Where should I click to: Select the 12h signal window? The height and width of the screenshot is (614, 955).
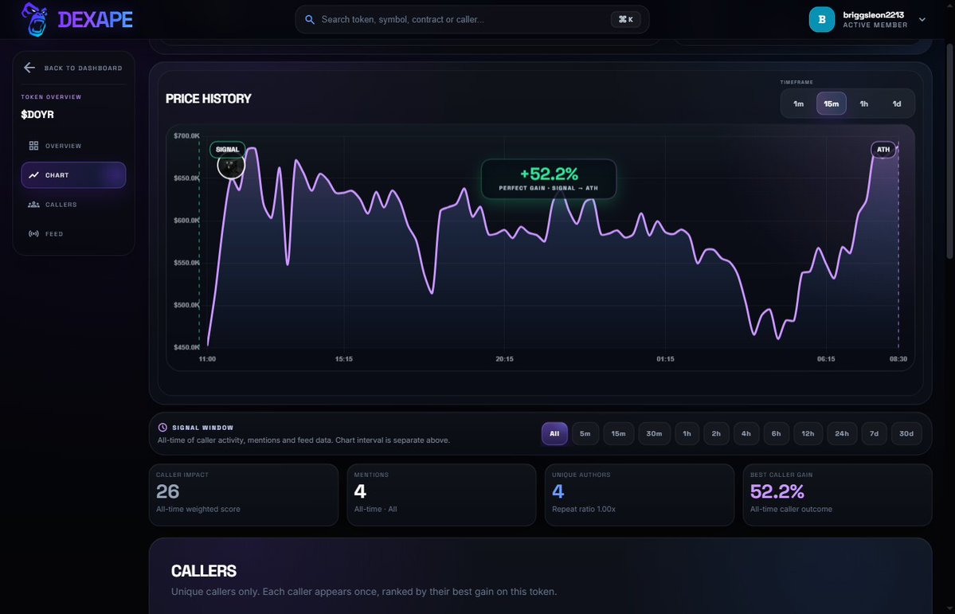coord(808,434)
